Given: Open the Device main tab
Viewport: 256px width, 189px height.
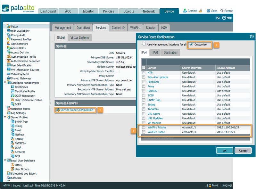Looking at the screenshot, I should coord(169,11).
